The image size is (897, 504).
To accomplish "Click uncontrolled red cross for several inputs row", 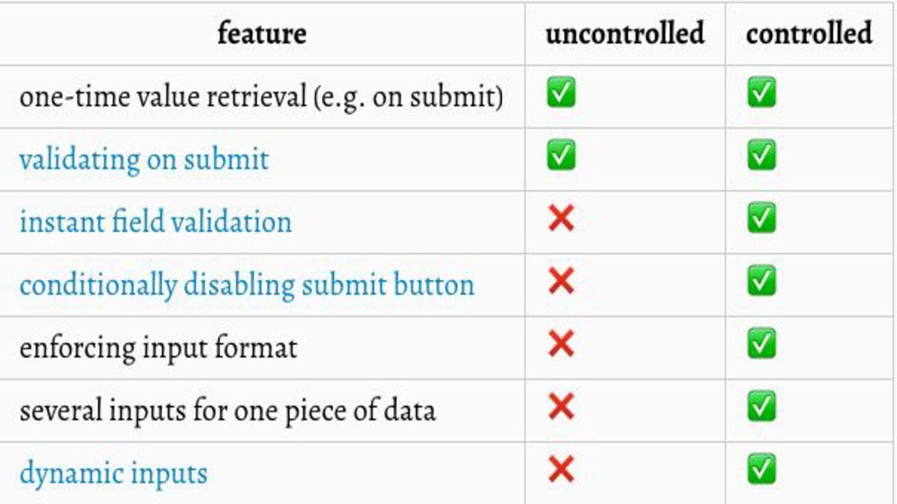I will pyautogui.click(x=561, y=407).
